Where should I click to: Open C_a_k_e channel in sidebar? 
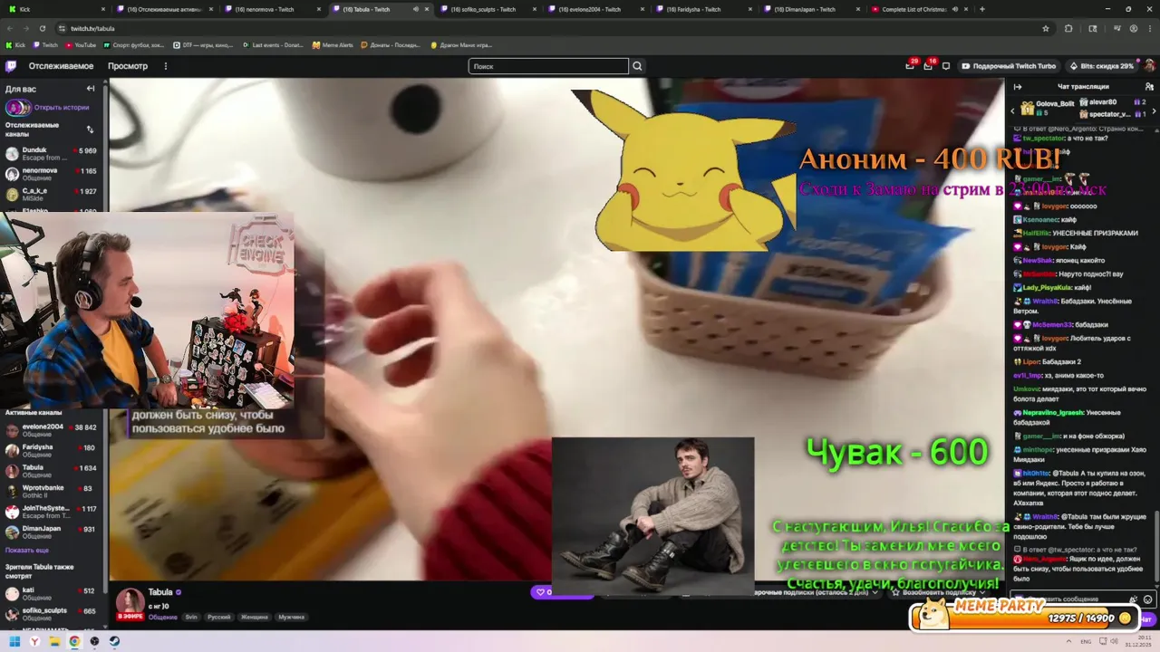pos(53,195)
